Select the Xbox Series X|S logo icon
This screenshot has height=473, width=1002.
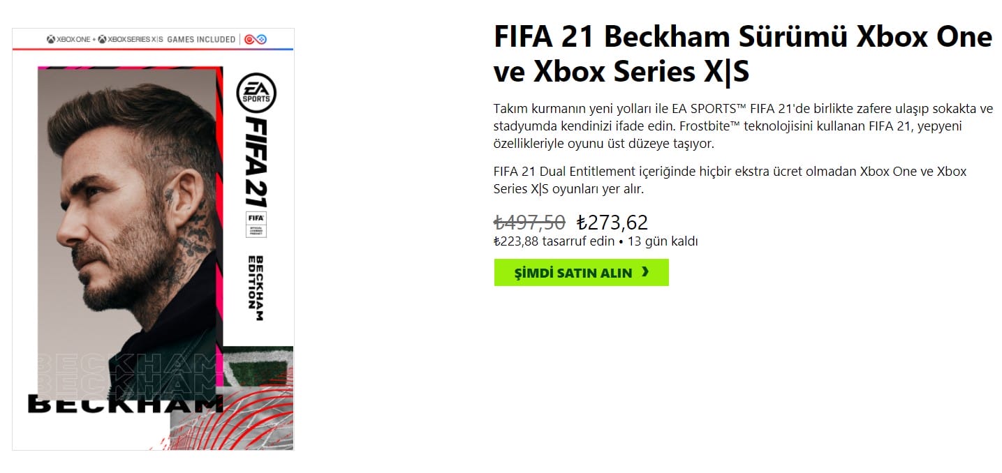click(101, 39)
